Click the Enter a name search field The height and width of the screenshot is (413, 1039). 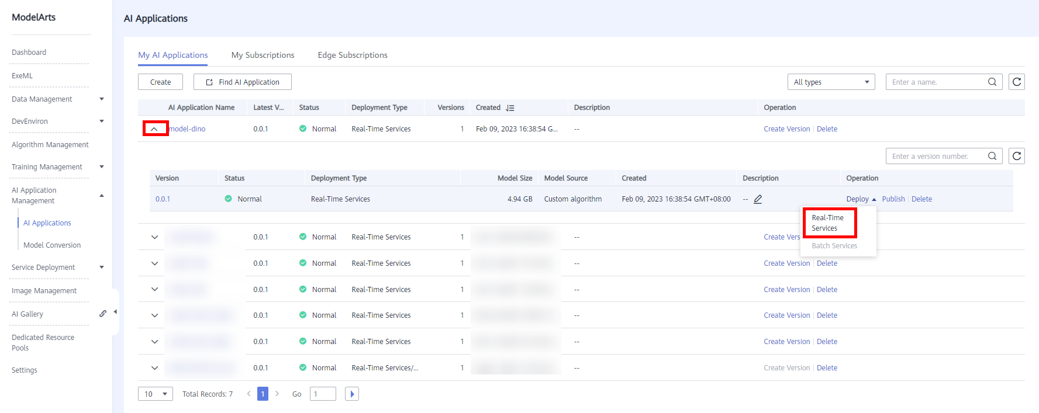click(x=936, y=82)
